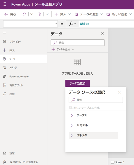The image size is (134, 165).
Task: Click the データ panel search field
Action: tap(78, 42)
